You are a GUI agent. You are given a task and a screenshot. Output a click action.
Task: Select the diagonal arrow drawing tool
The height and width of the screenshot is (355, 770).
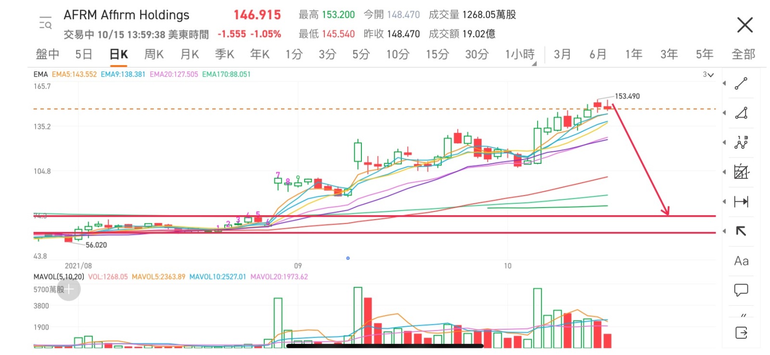point(741,231)
